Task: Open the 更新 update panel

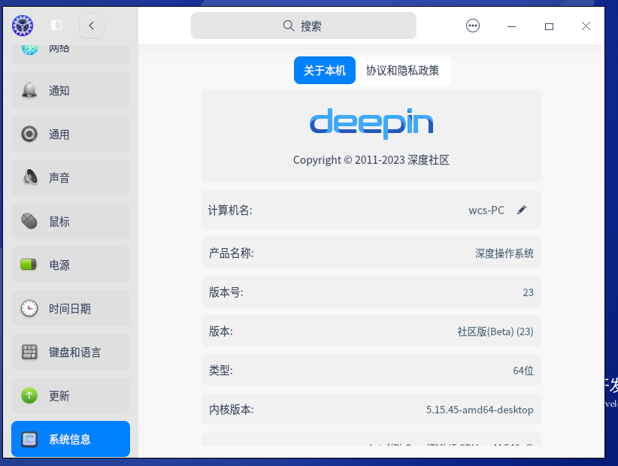Action: (70, 395)
